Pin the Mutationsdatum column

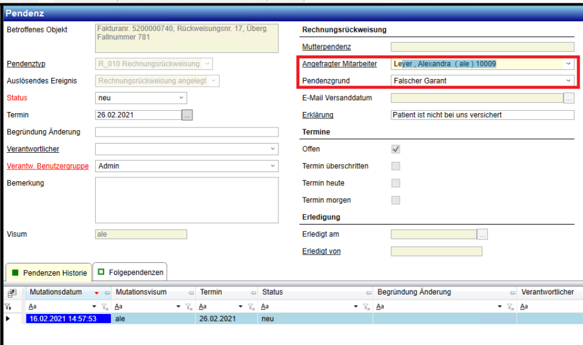(x=107, y=293)
